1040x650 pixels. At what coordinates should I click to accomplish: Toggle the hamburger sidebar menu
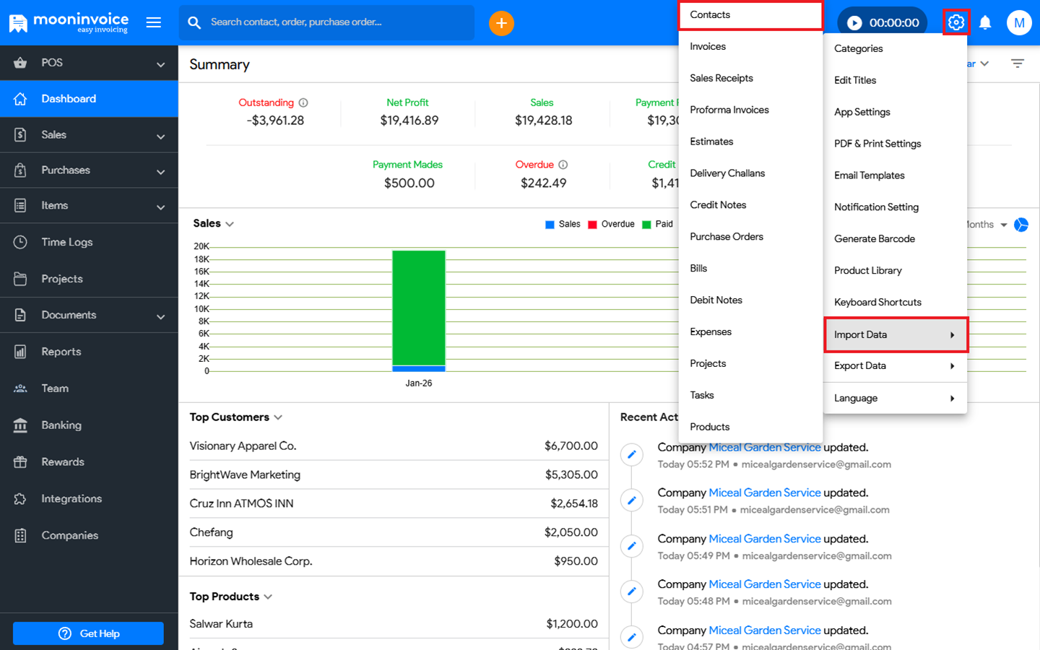click(154, 22)
